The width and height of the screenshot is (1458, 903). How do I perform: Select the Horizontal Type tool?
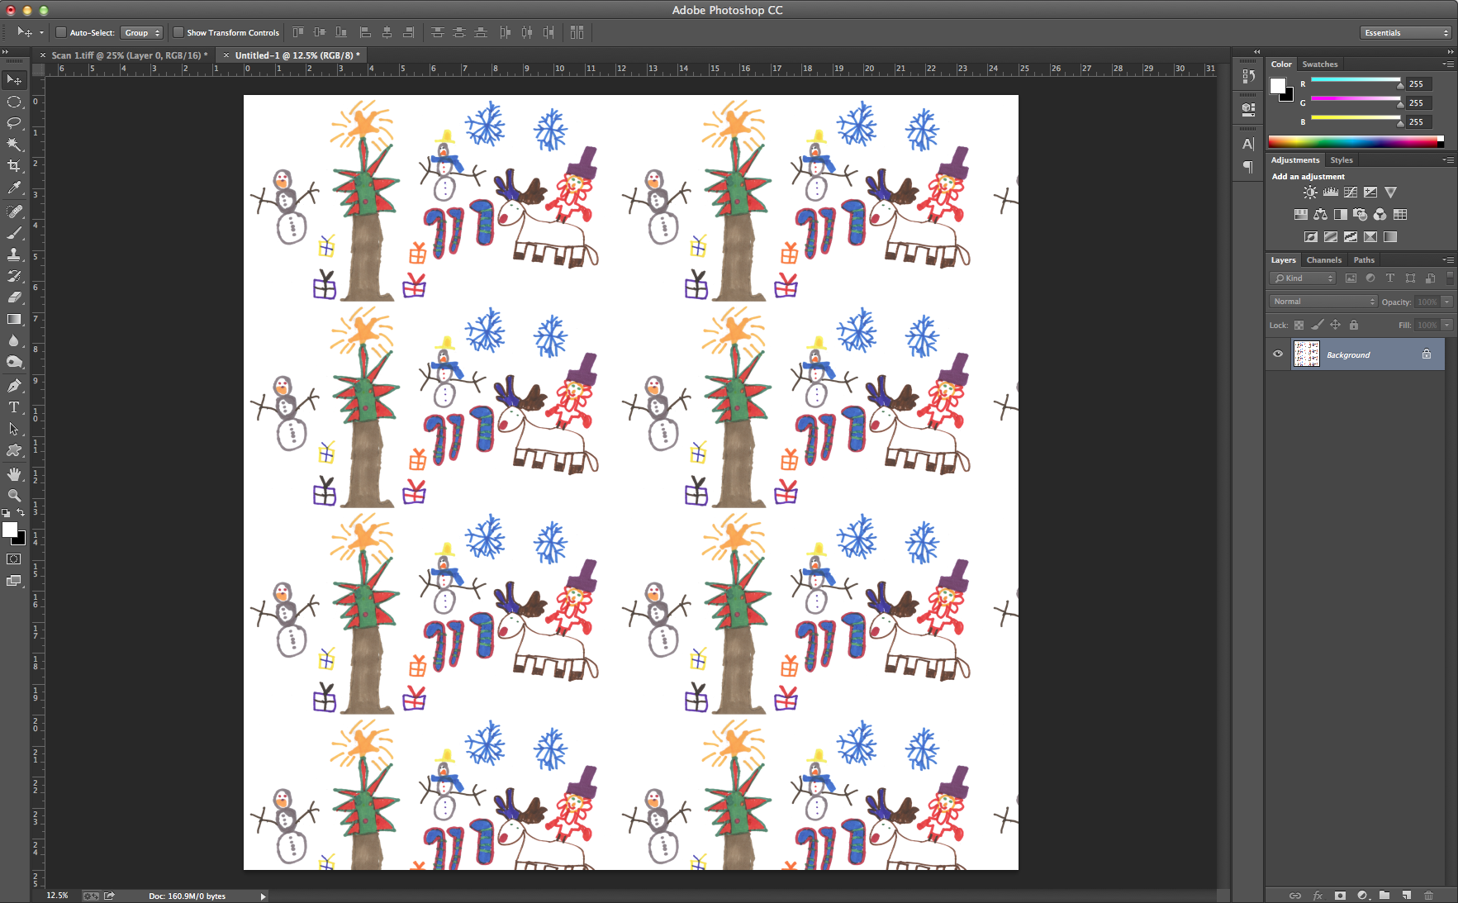point(14,406)
